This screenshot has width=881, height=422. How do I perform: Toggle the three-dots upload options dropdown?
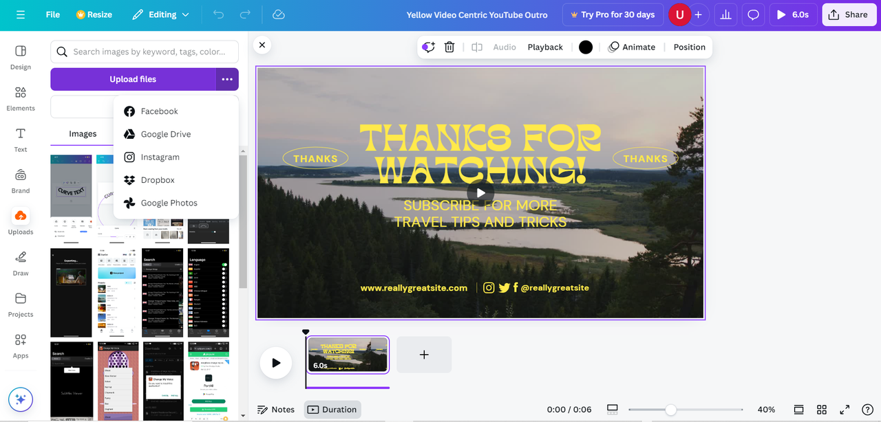pyautogui.click(x=227, y=79)
